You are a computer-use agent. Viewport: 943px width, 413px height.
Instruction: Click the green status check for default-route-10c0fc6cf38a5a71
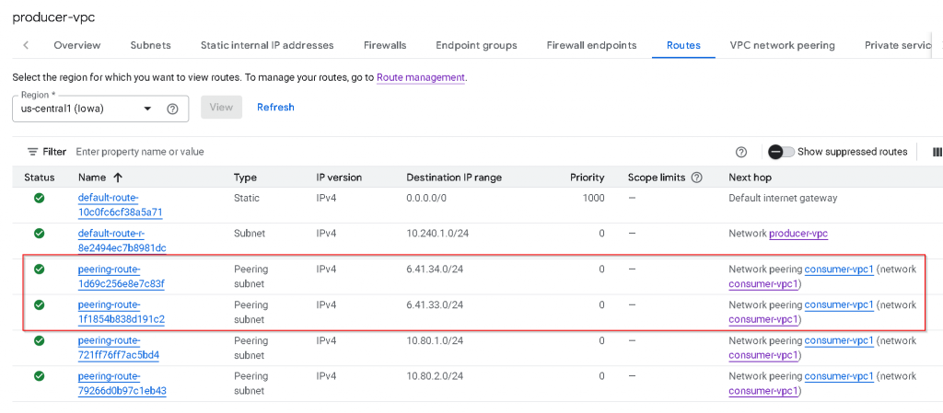click(39, 199)
